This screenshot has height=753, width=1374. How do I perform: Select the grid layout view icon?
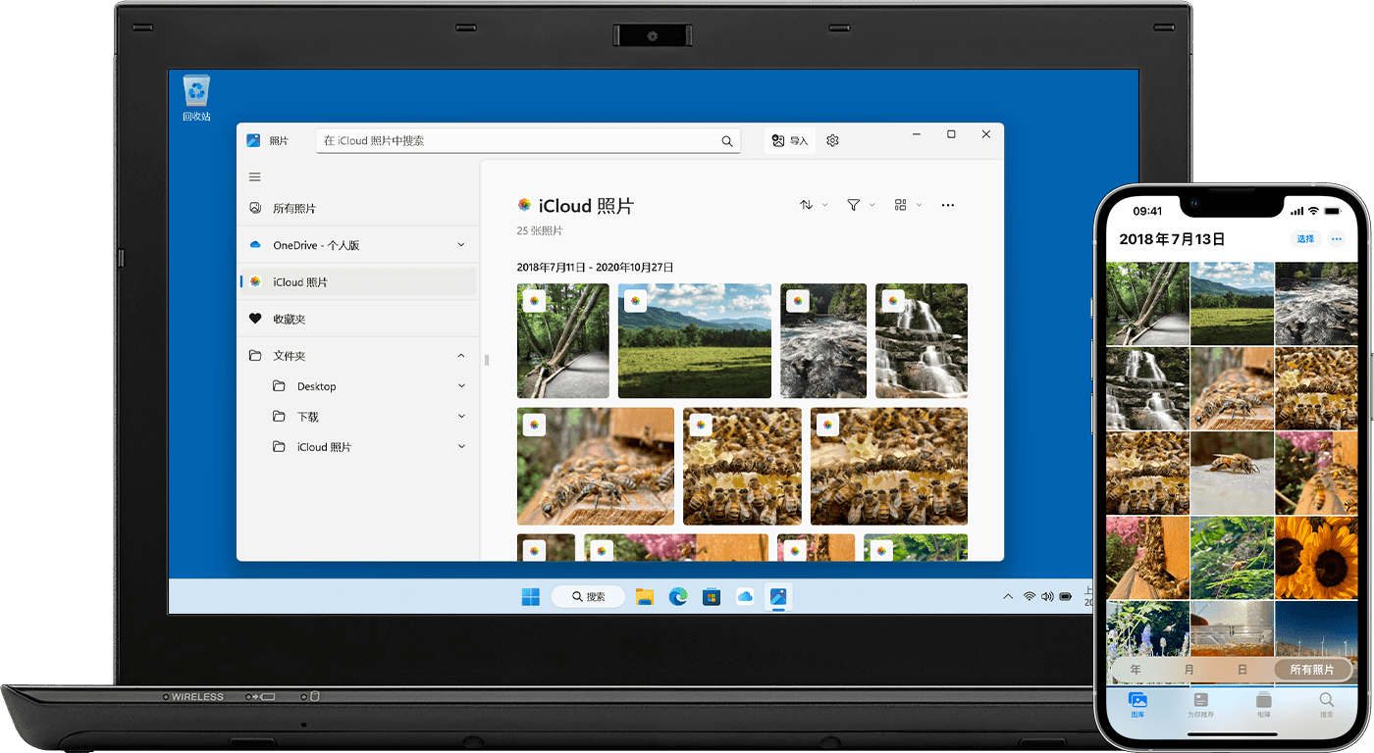903,205
